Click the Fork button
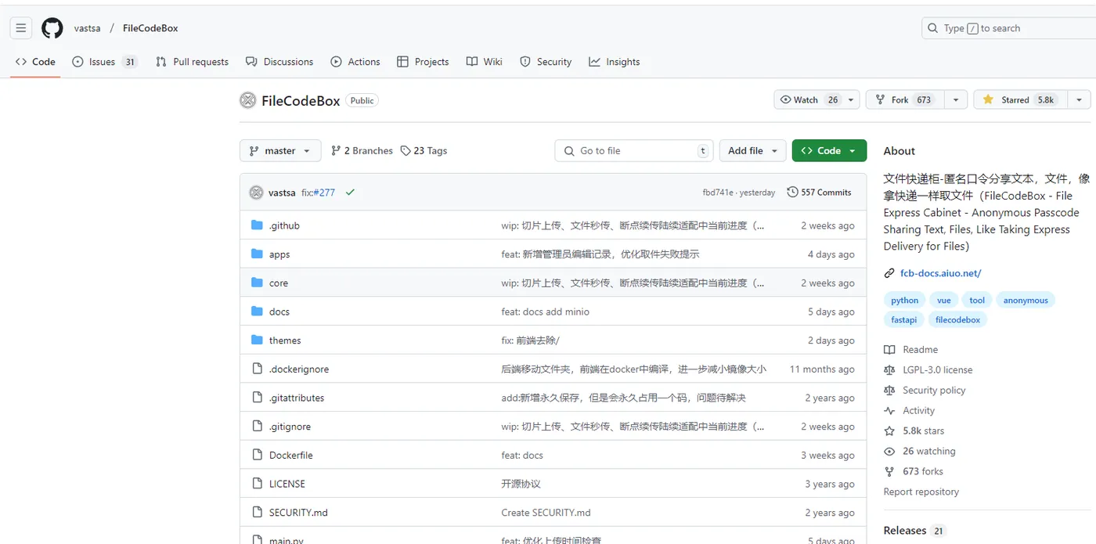The width and height of the screenshot is (1096, 544). (x=904, y=100)
